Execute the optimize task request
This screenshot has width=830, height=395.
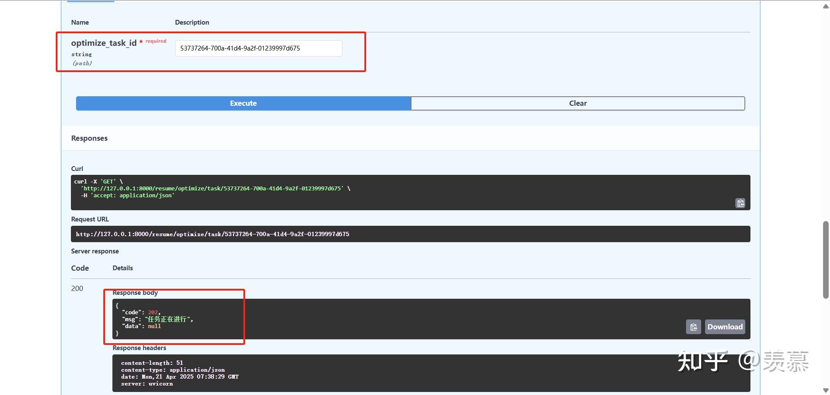[x=243, y=103]
